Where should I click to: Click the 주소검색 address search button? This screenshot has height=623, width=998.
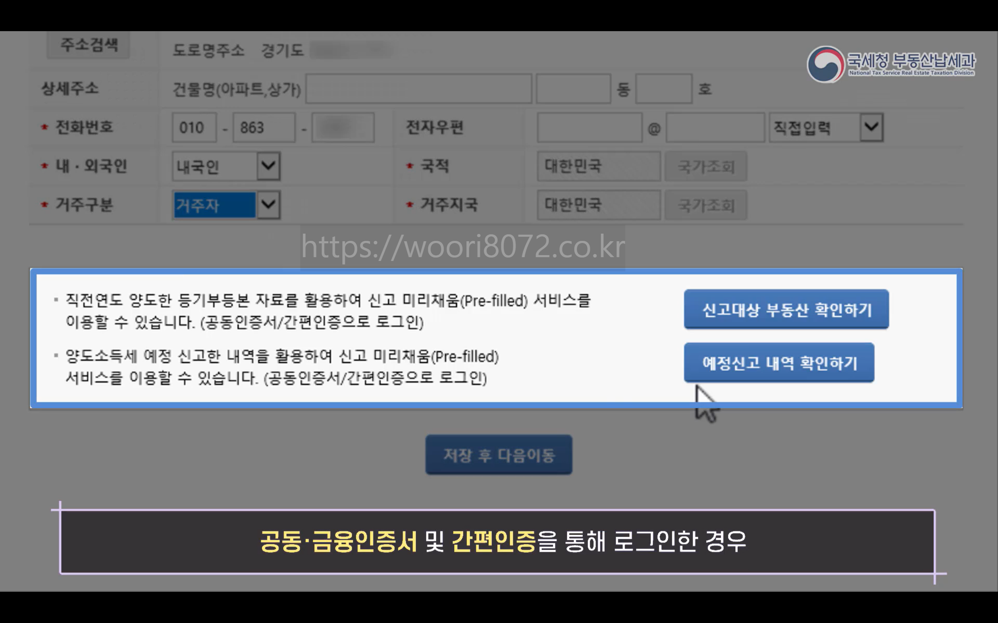88,45
